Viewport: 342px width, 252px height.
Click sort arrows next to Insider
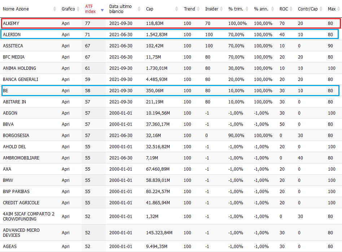click(221, 9)
